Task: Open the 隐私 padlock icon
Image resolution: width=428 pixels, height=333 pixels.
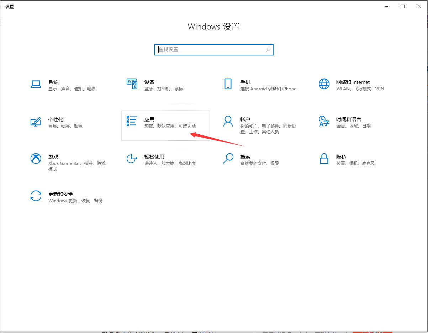Action: click(324, 159)
